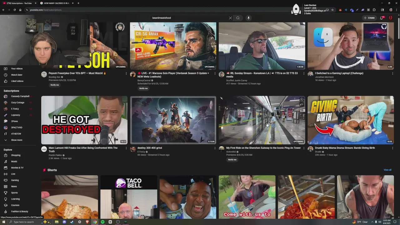Open the HE GOT DESTROYED video thumbnail

click(84, 120)
